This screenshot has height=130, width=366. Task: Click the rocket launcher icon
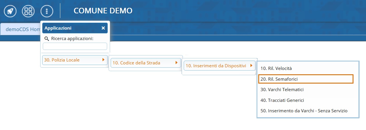9,11
